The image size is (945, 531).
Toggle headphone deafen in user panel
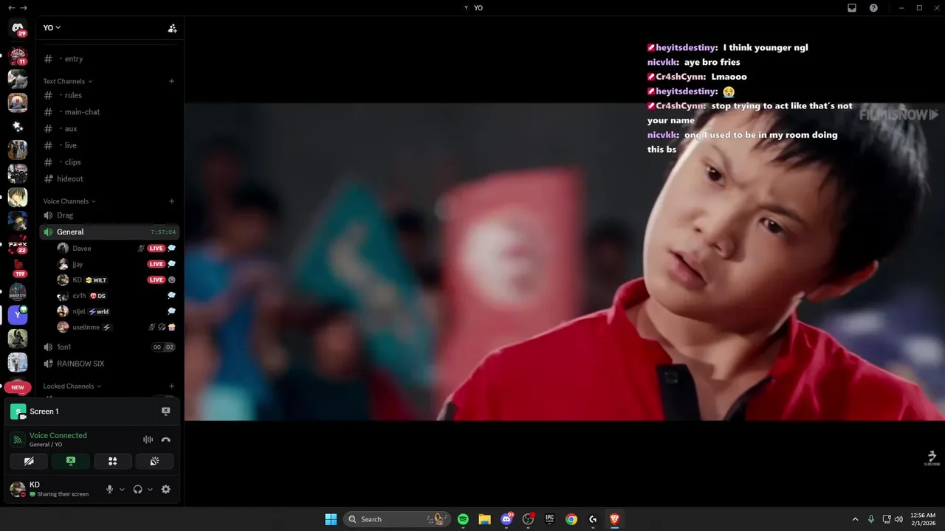[137, 490]
